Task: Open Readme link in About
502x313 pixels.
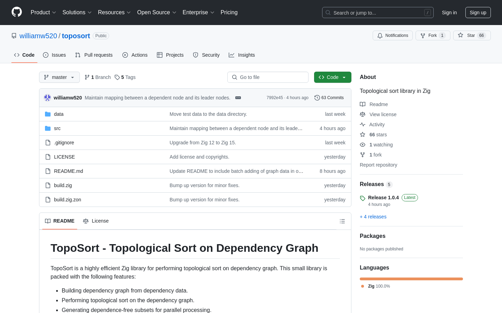Action: (x=374, y=104)
